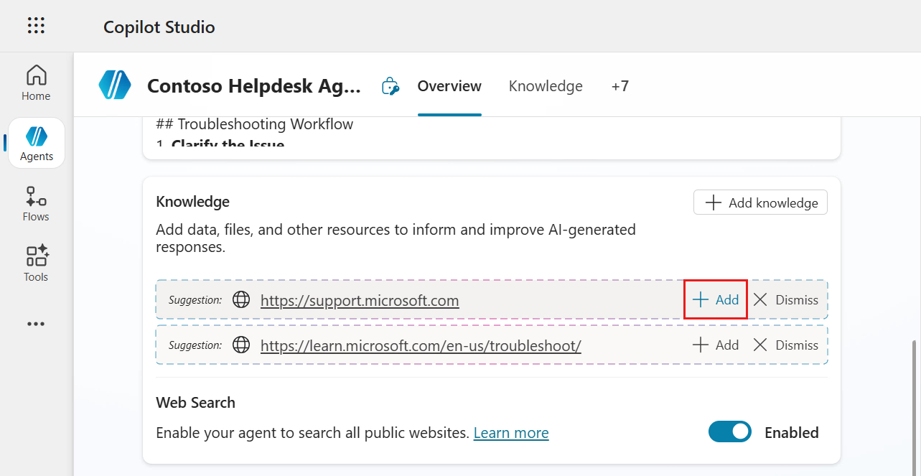
Task: Click the Contoso Helpdesk agent logo
Action: [115, 85]
